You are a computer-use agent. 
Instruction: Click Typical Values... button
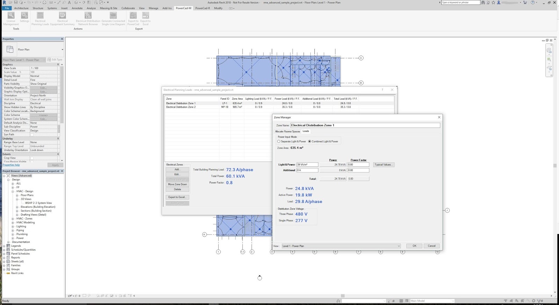(x=384, y=165)
